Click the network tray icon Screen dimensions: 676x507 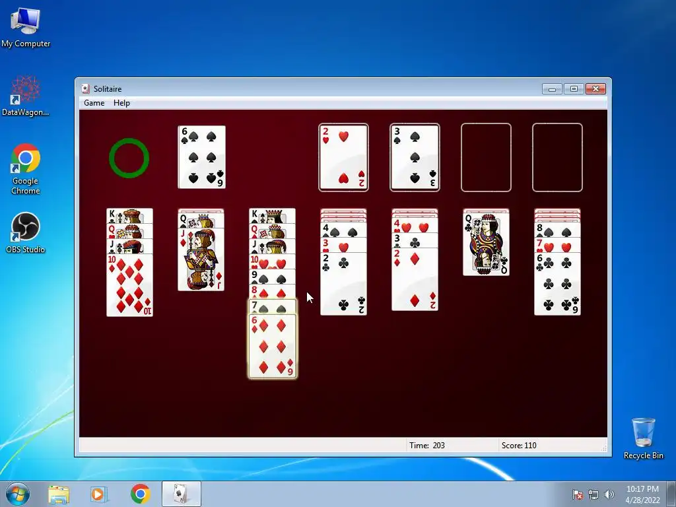coord(593,494)
